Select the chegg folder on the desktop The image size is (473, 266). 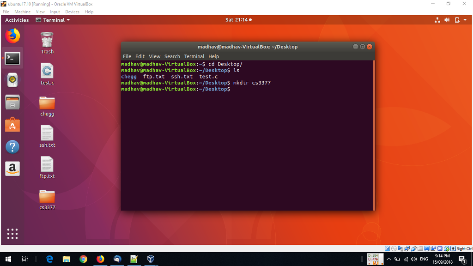pos(47,106)
